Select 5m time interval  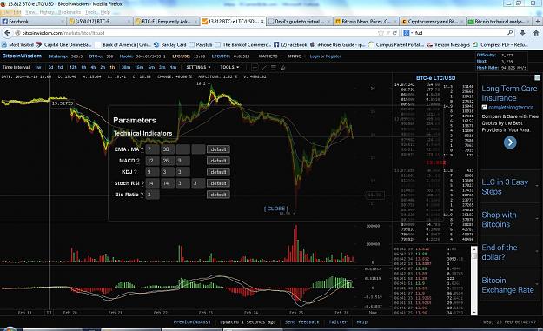click(x=151, y=67)
